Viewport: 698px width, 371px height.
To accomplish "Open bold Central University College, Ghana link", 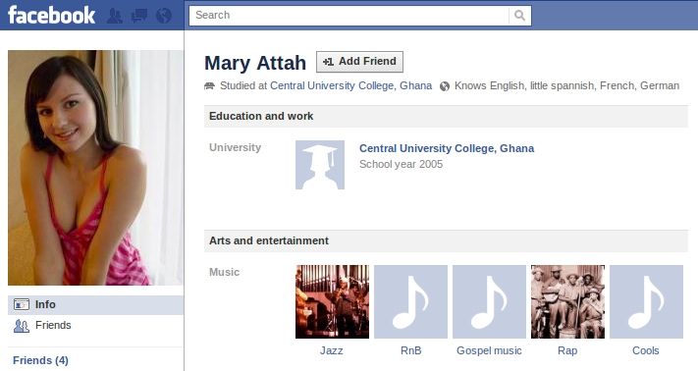I will (447, 148).
